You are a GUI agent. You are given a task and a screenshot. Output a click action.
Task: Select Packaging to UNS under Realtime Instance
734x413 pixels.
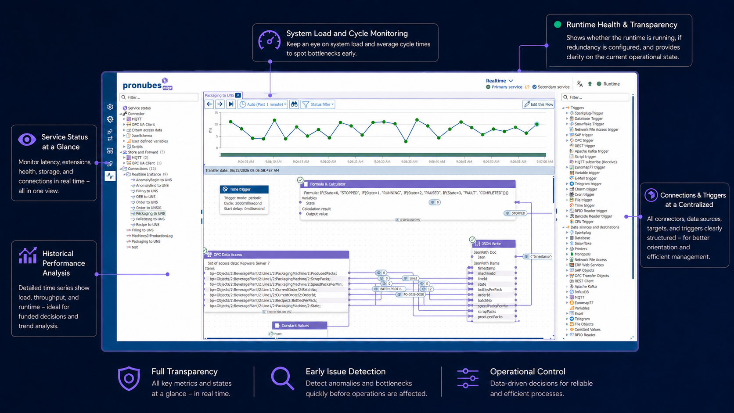tap(150, 213)
